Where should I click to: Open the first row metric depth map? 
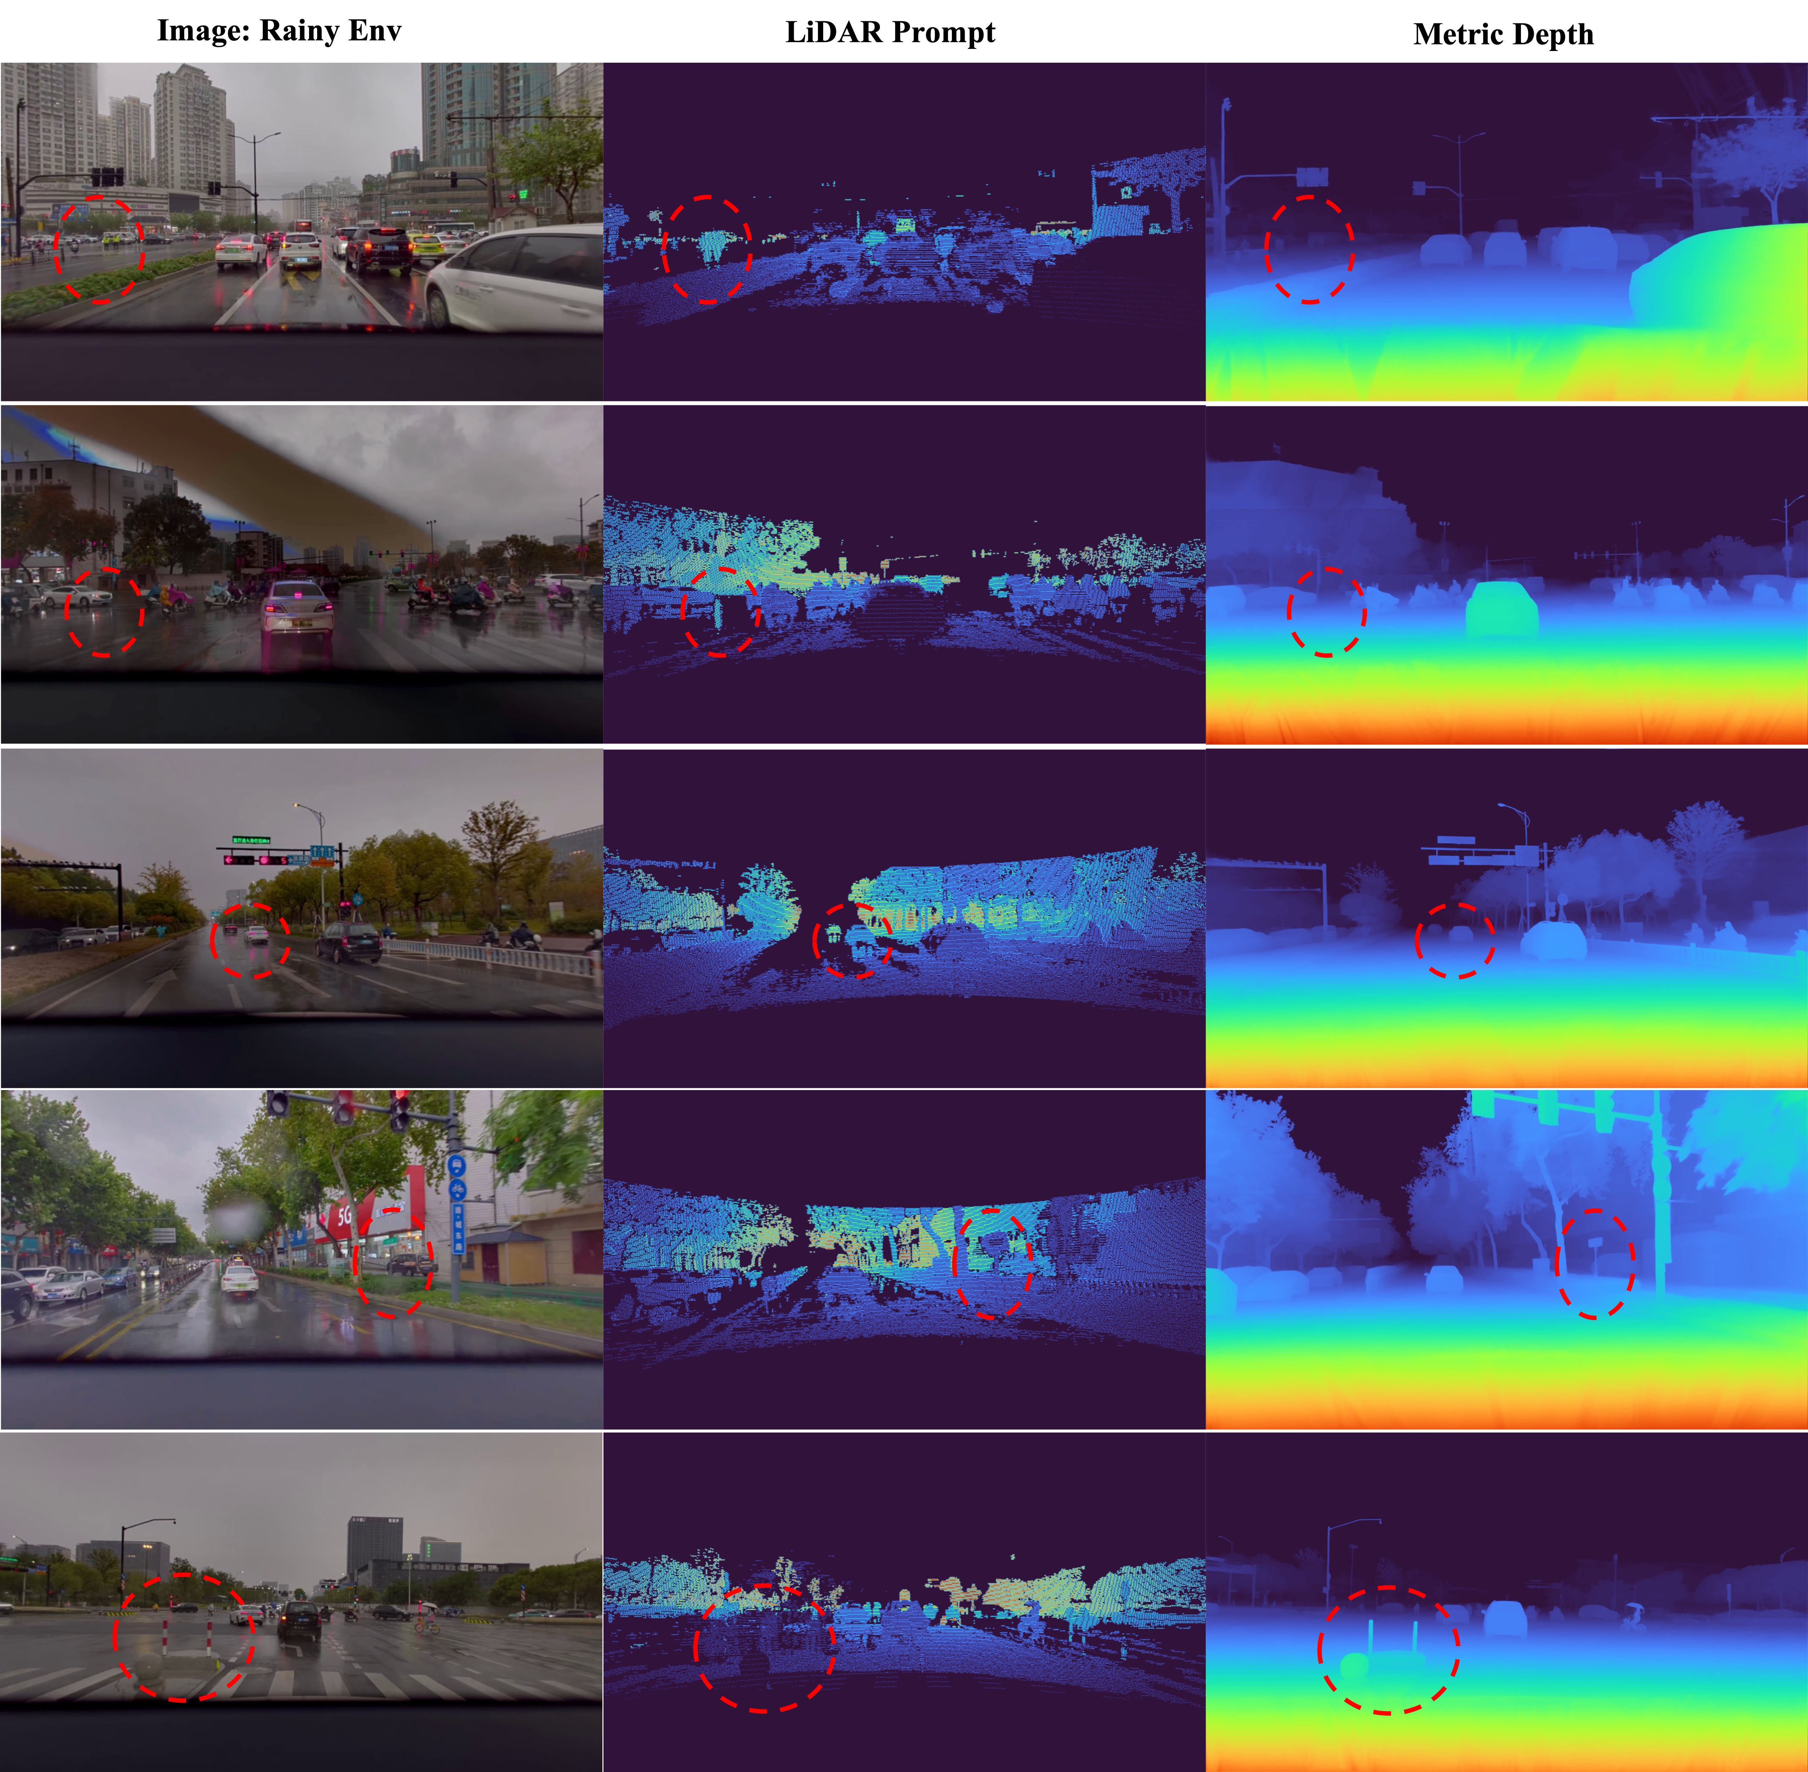pyautogui.click(x=1506, y=232)
